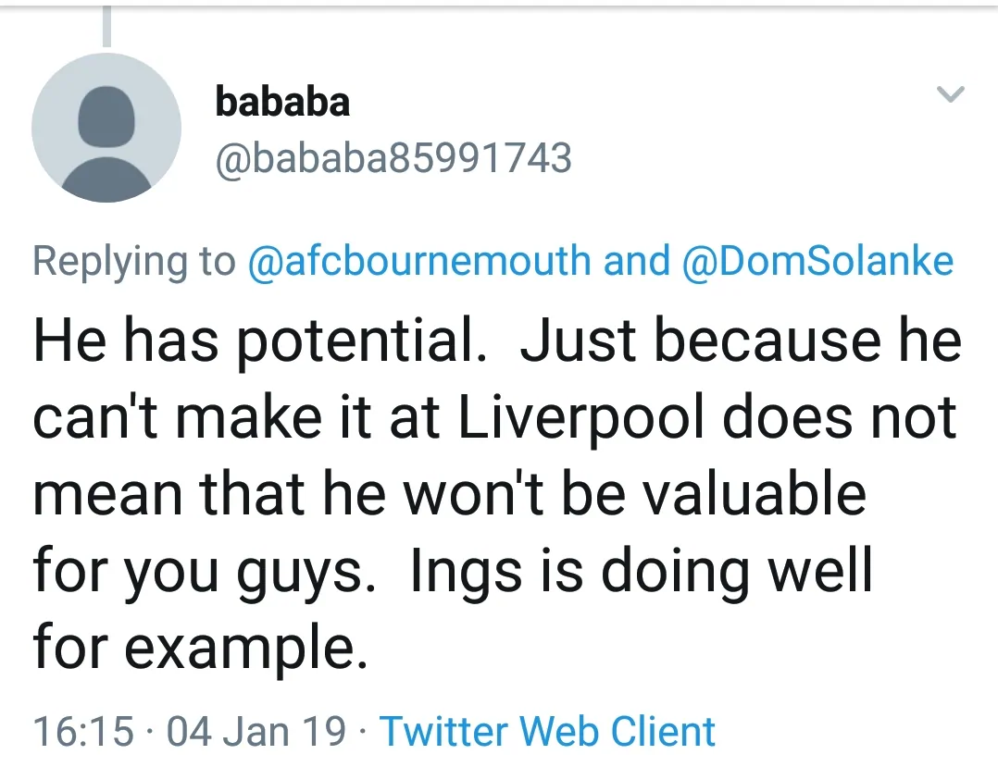Open the bababa display name profile

coord(282,101)
